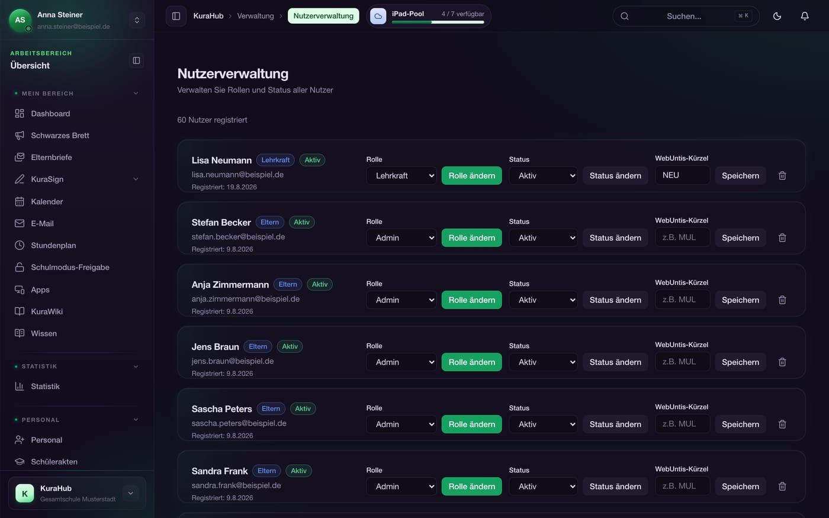Open Anna Steiner account switcher chevrons
The height and width of the screenshot is (518, 829).
(137, 20)
